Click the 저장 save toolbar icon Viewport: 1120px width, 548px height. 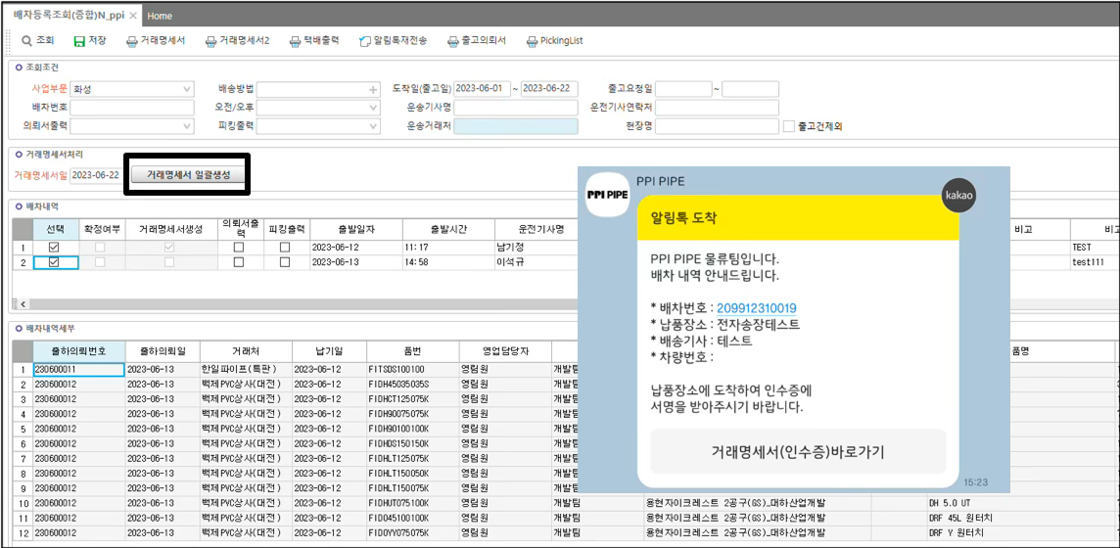tap(80, 41)
